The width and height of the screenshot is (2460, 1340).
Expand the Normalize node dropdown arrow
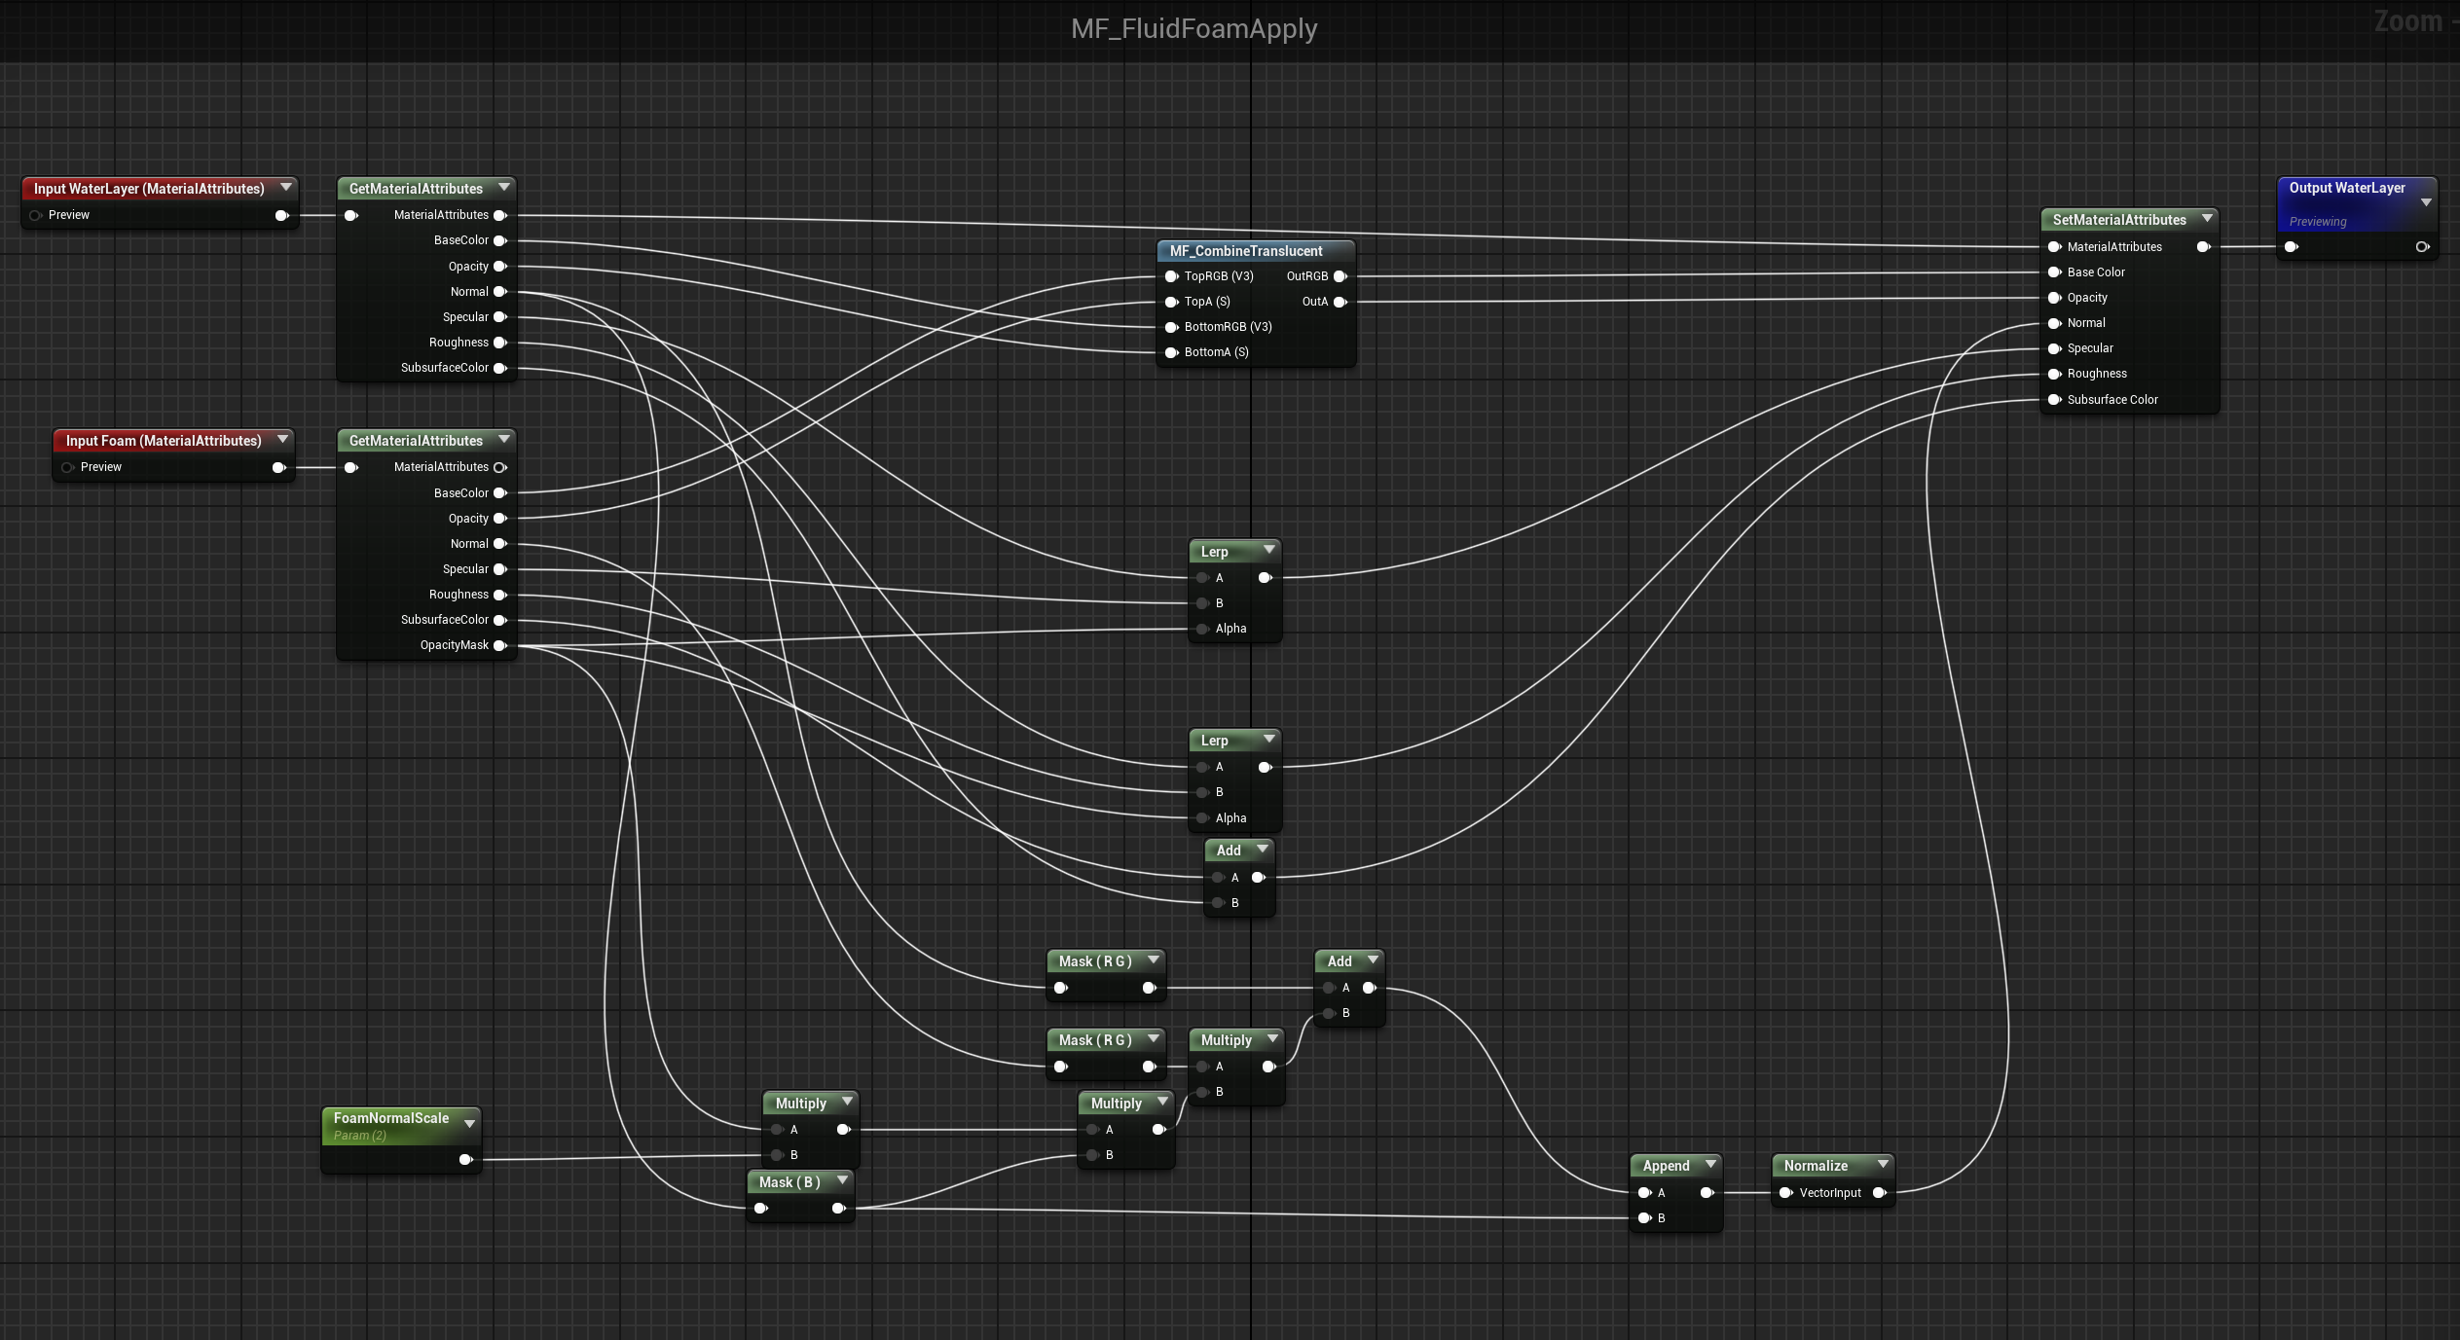[1883, 1164]
